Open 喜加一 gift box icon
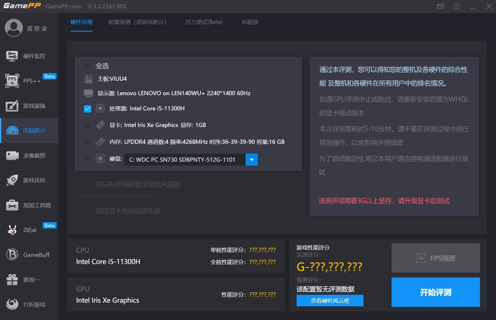Image resolution: width=496 pixels, height=320 pixels. [x=12, y=280]
